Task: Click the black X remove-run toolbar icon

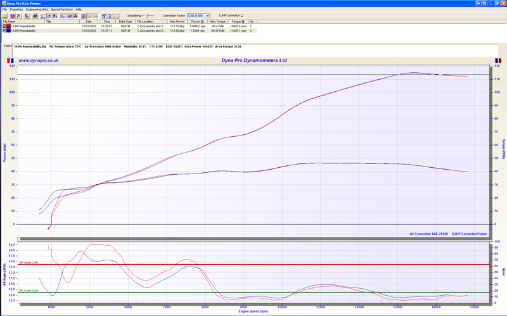Action: pyautogui.click(x=20, y=16)
